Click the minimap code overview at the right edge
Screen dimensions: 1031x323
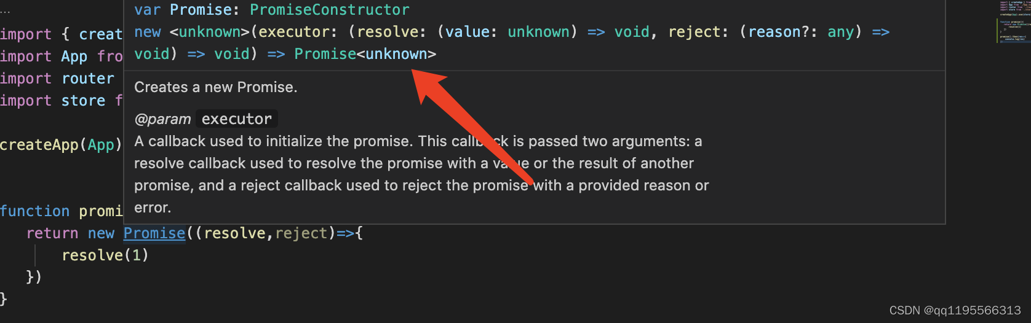coord(1012,21)
